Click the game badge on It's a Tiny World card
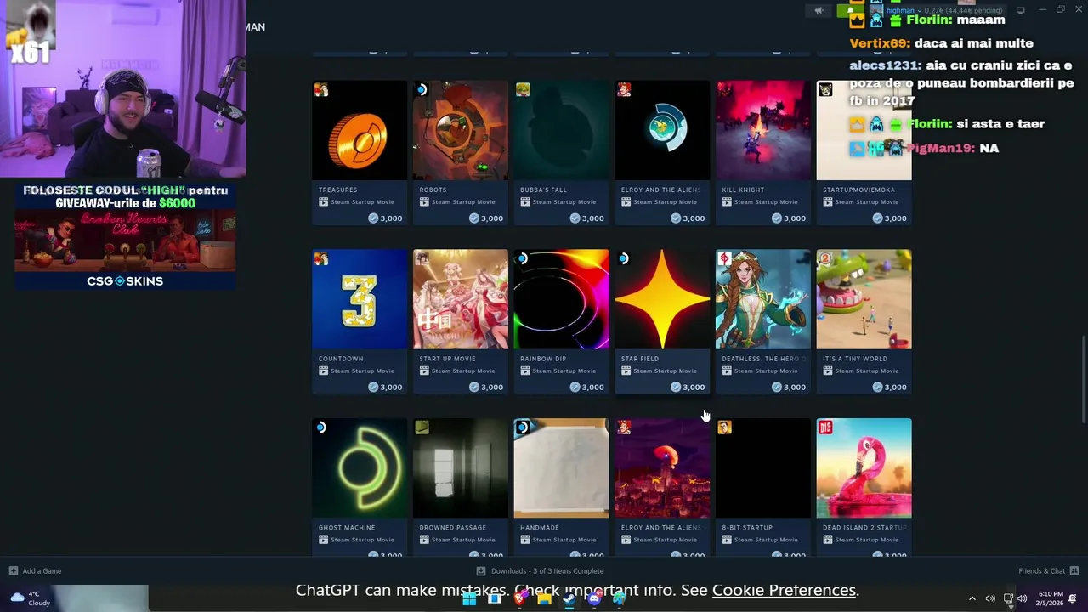1088x612 pixels. pos(825,259)
